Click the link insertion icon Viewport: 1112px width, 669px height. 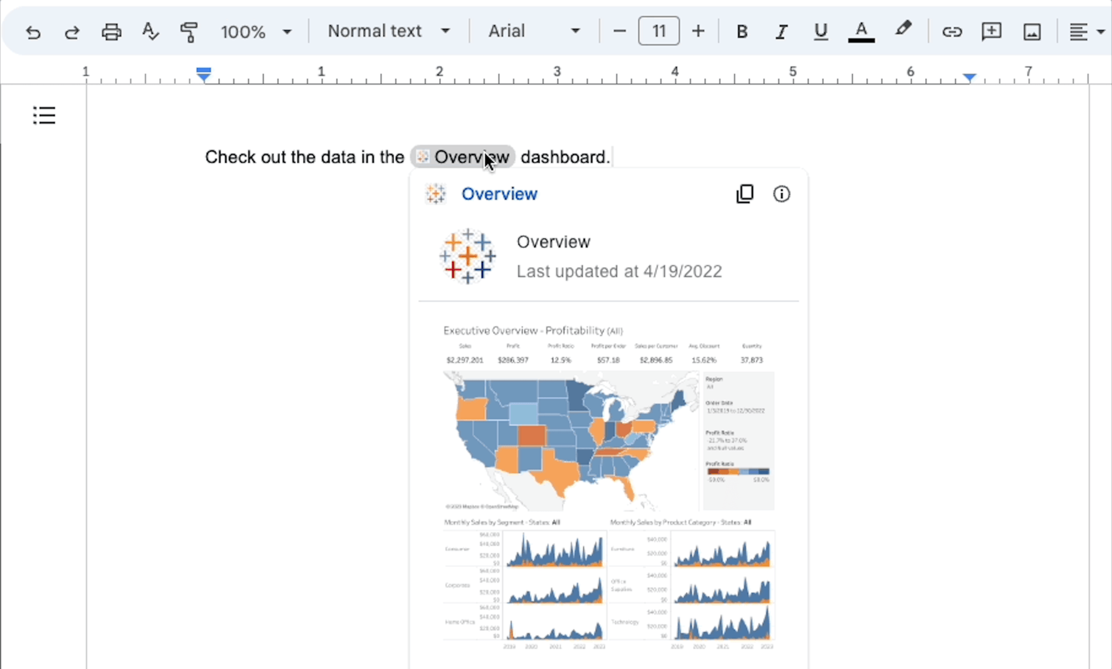coord(950,31)
